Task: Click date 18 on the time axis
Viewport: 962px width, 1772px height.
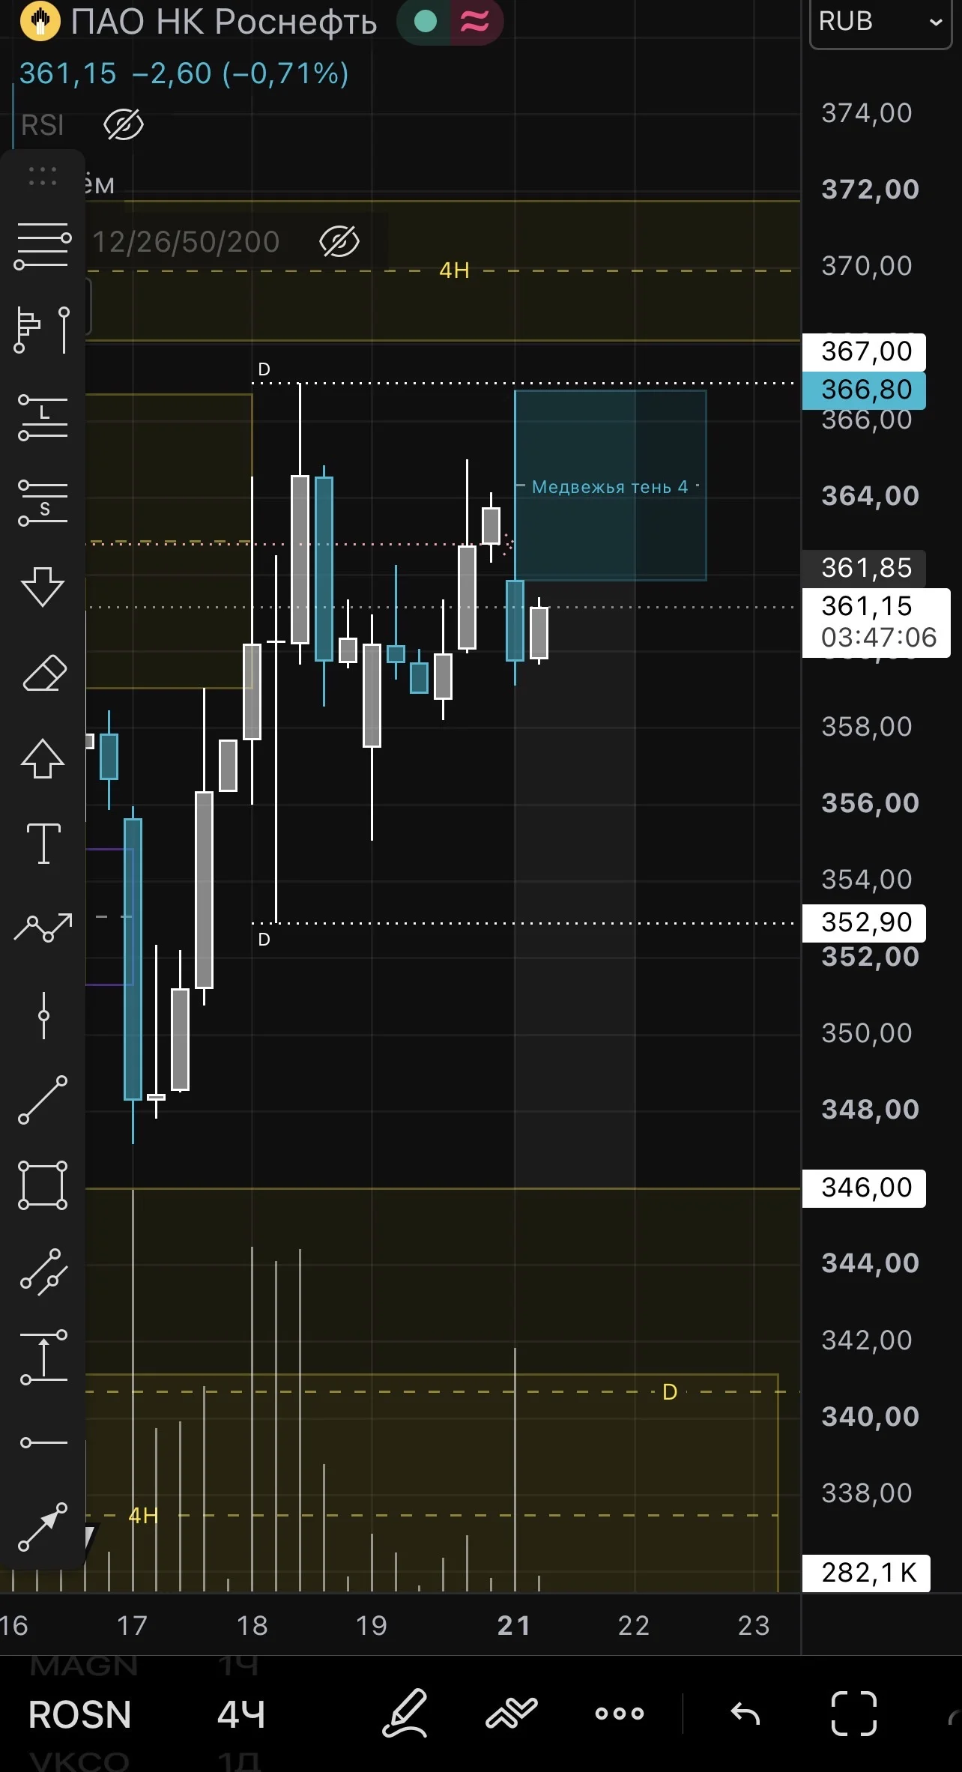Action: pyautogui.click(x=252, y=1625)
